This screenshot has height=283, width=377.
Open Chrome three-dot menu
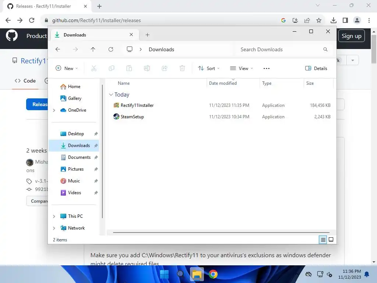(x=369, y=20)
